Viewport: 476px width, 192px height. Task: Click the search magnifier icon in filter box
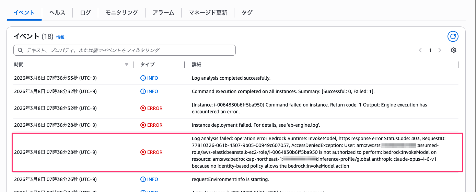(20, 50)
